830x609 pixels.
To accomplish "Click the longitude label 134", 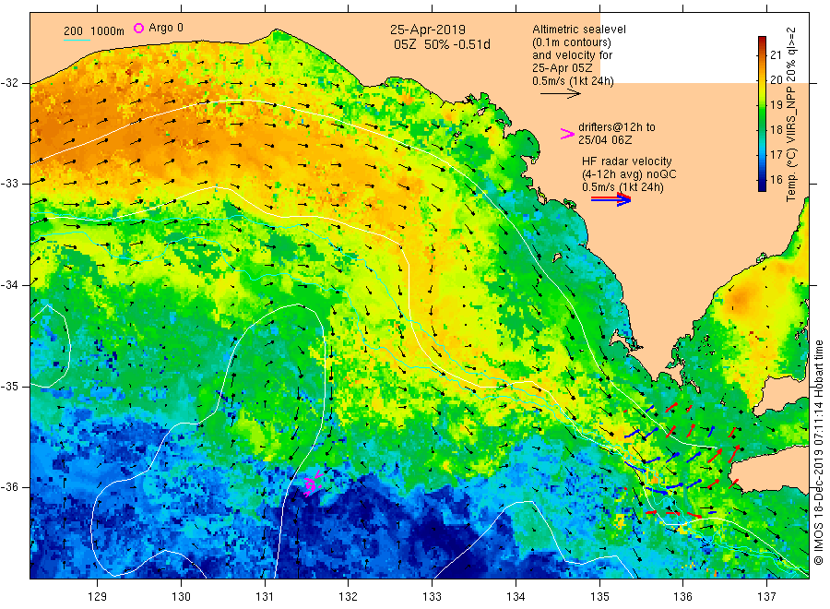I will [x=516, y=597].
